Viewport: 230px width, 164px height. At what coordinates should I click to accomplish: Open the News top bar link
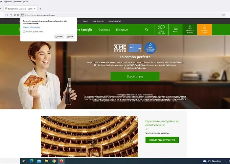(x=85, y=21)
